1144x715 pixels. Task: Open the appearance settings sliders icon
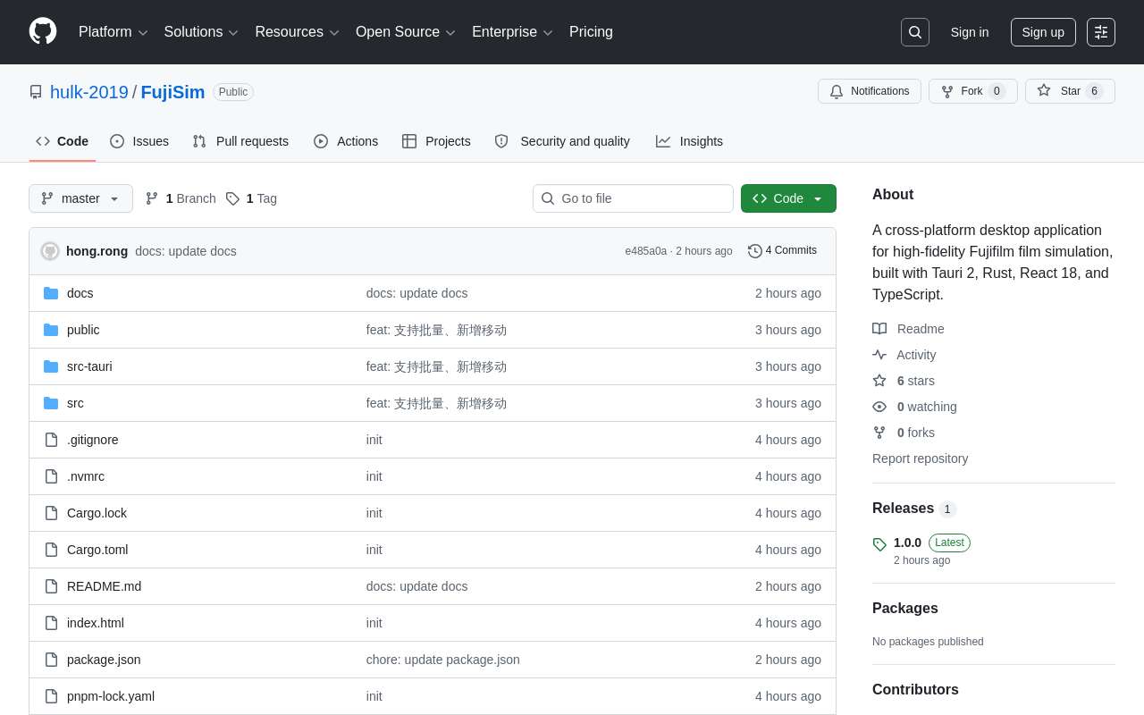(1101, 32)
